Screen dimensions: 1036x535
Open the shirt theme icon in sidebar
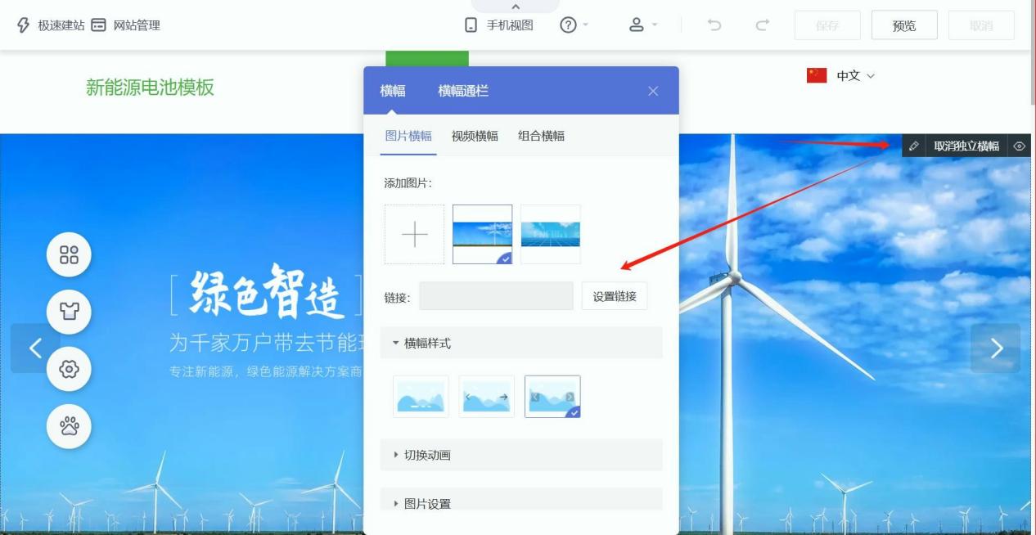click(x=69, y=312)
